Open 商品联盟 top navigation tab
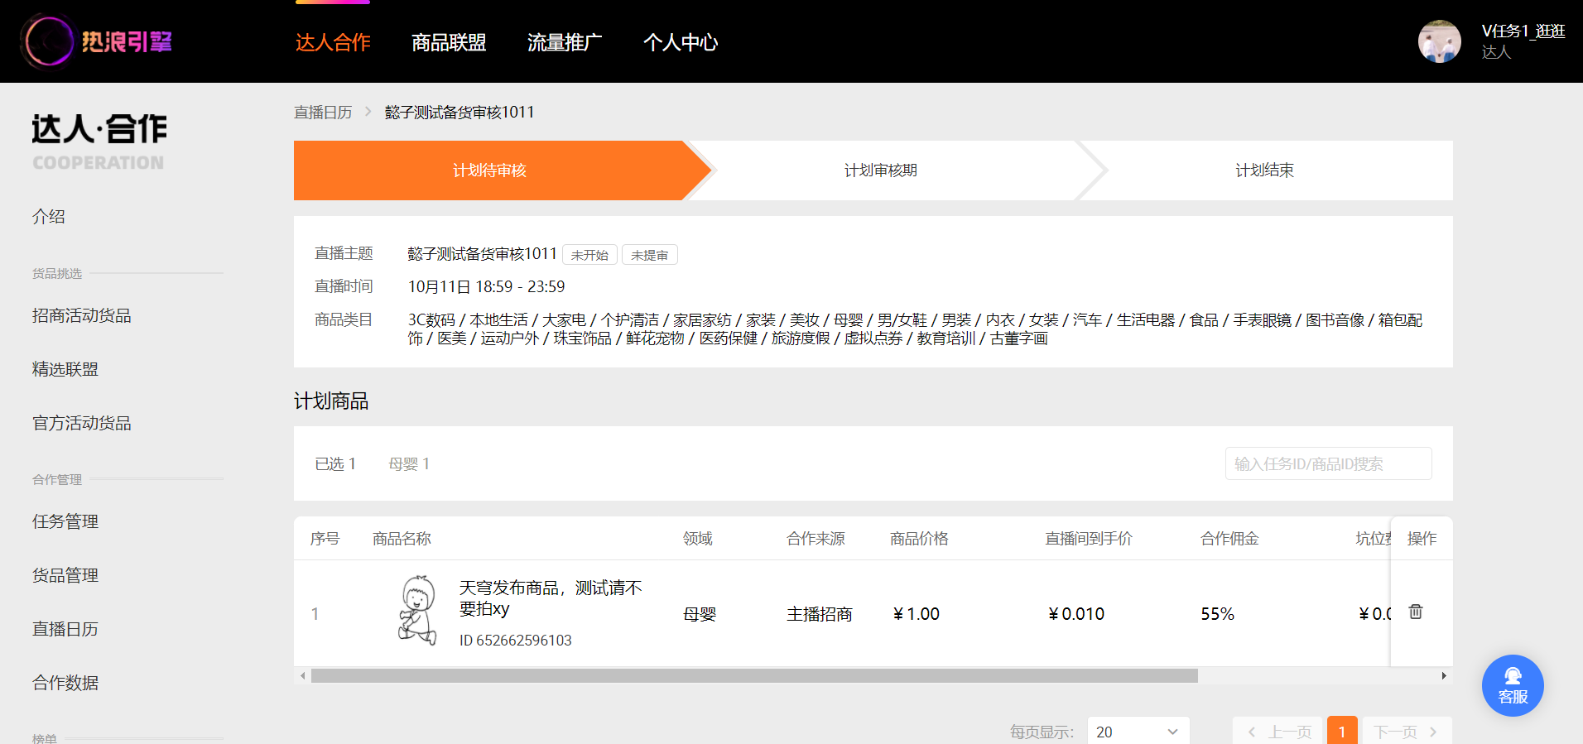The width and height of the screenshot is (1583, 744). (x=449, y=42)
